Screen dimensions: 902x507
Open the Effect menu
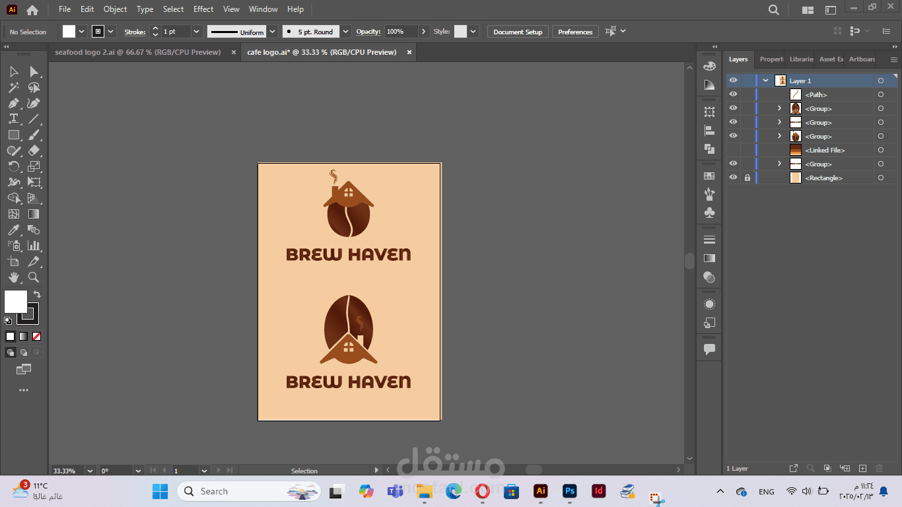(x=203, y=9)
